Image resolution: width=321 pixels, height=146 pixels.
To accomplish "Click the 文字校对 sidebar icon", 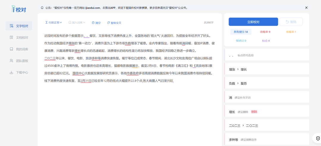I will (11, 26).
